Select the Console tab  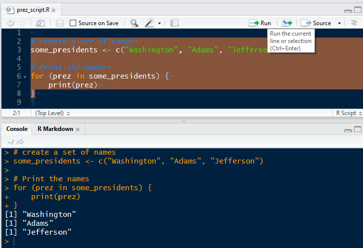(x=17, y=129)
